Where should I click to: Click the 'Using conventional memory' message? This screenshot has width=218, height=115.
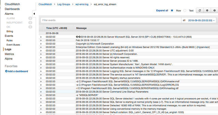tap(121, 109)
